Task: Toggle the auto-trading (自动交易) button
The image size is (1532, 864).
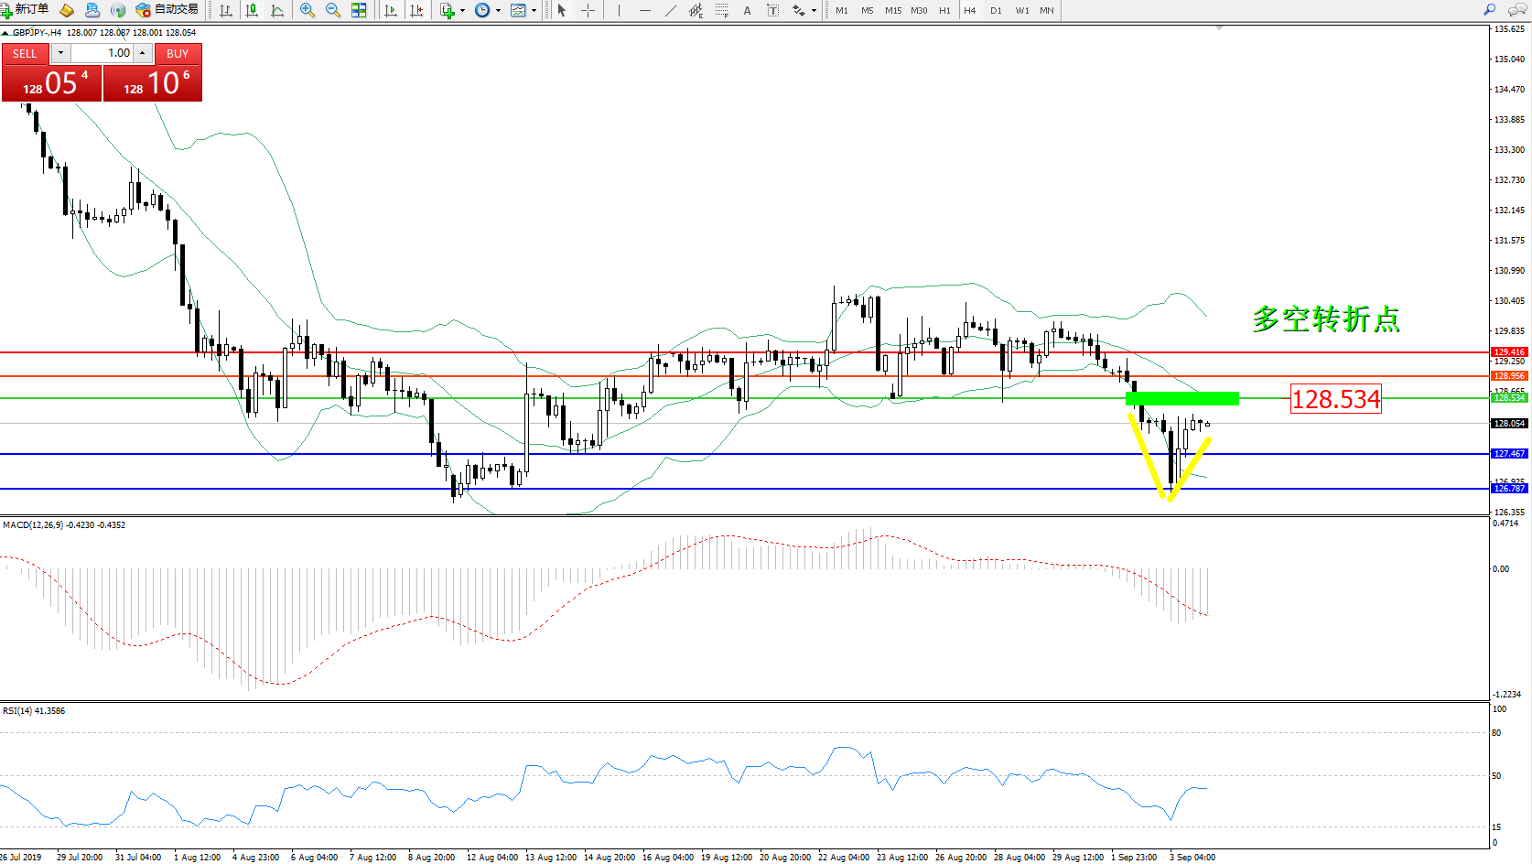Action: [167, 10]
